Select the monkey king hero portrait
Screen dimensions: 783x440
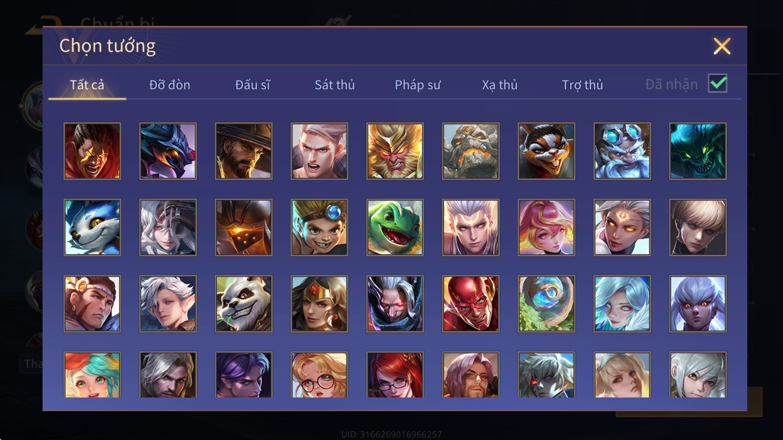395,151
